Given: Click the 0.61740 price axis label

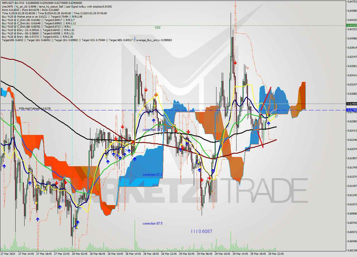Looking at the screenshot, I should click(352, 168).
